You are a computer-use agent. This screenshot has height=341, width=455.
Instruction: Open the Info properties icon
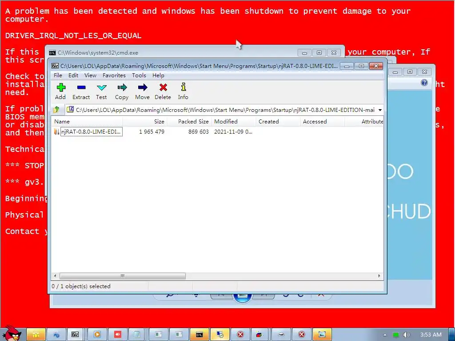click(x=184, y=87)
